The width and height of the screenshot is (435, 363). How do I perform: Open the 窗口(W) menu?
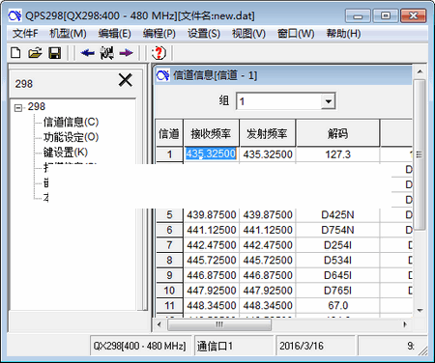296,34
